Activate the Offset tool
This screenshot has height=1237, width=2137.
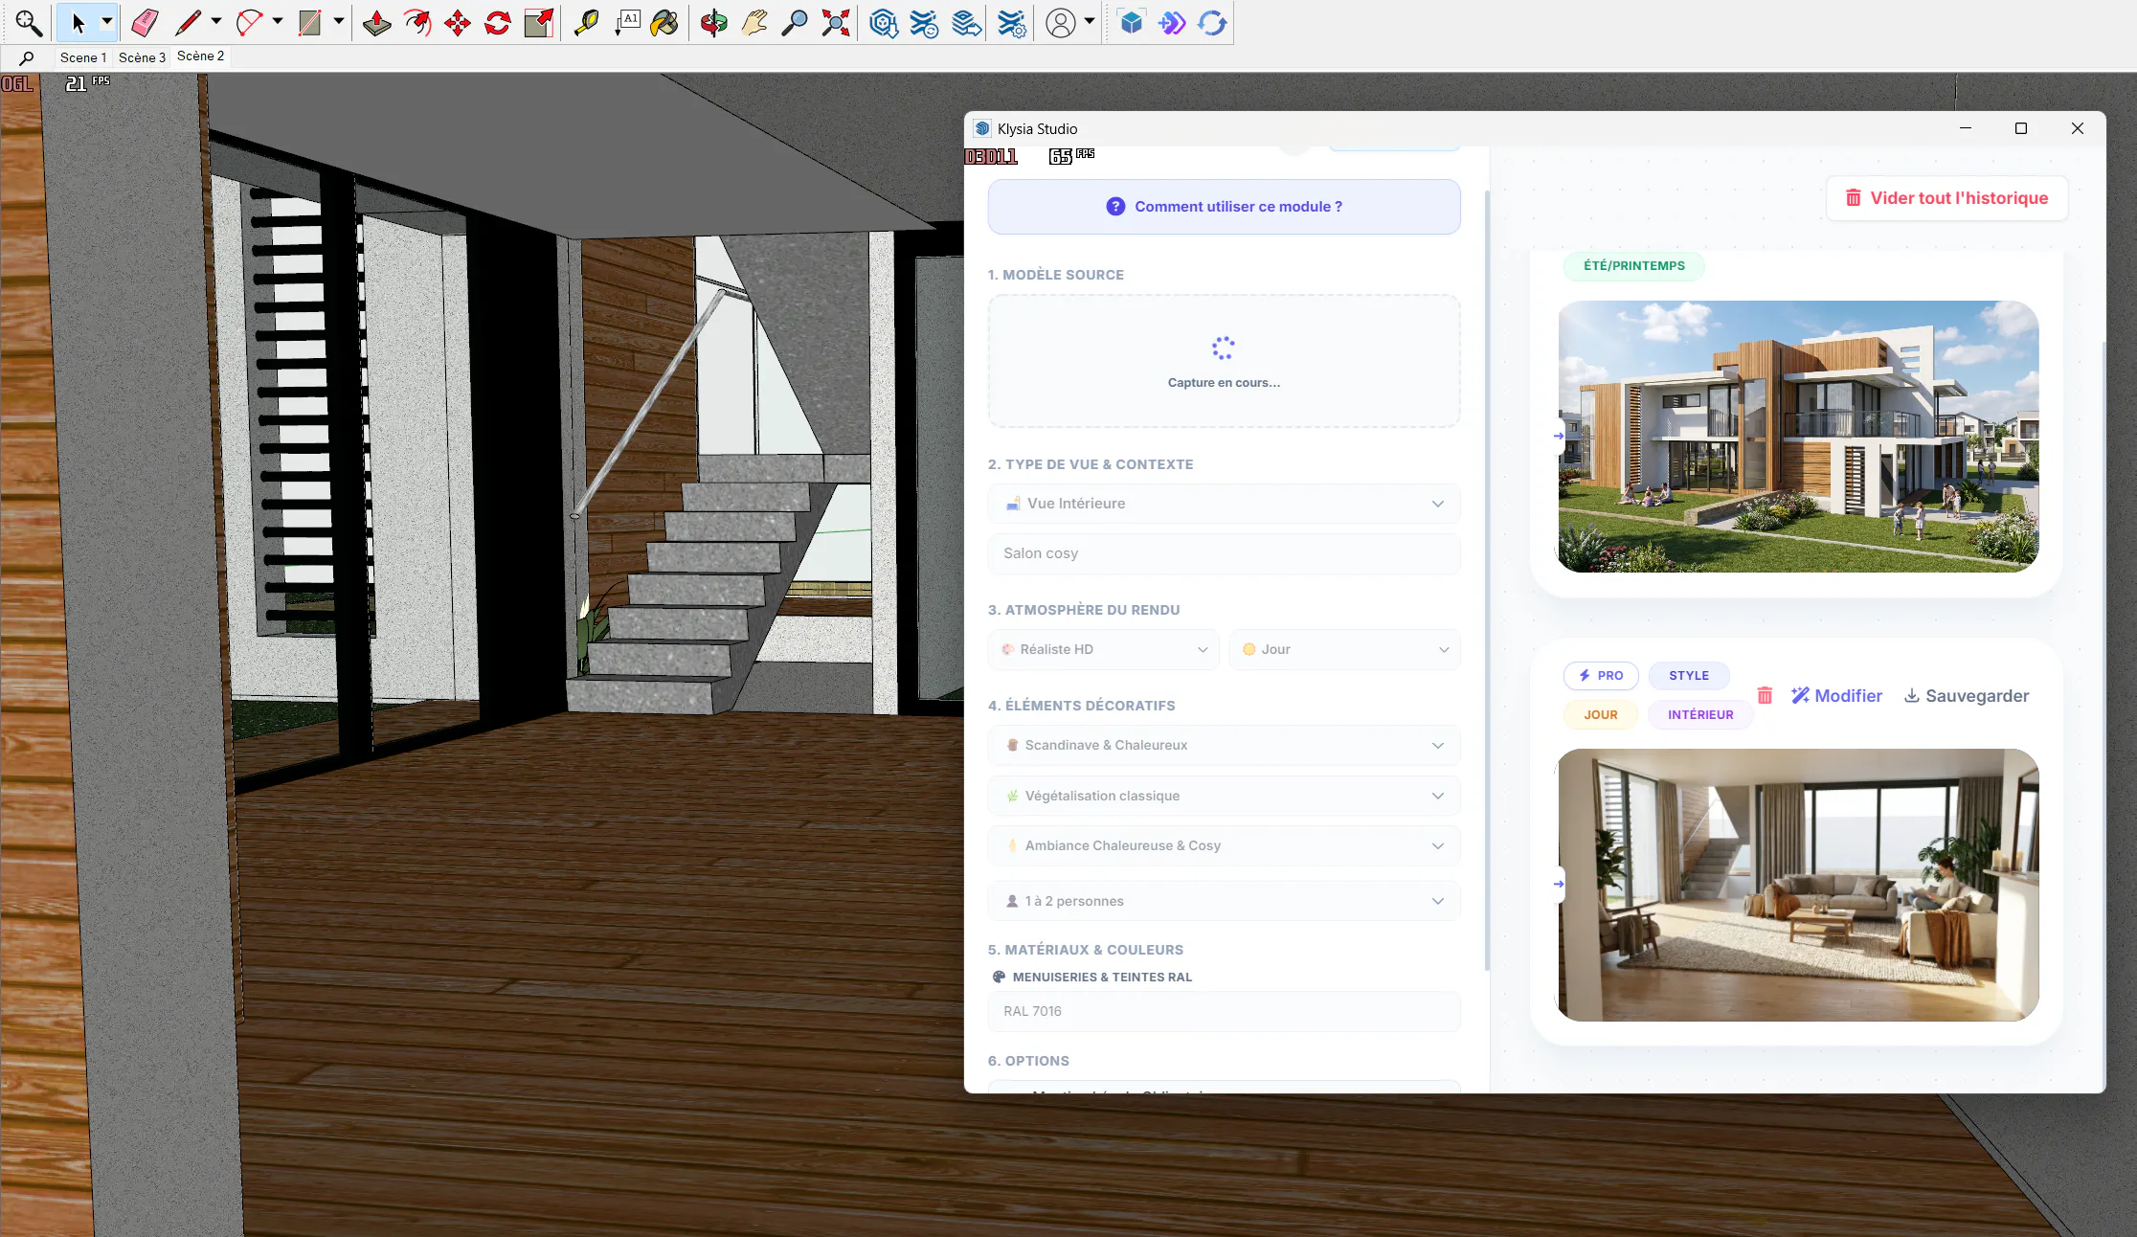[x=417, y=23]
